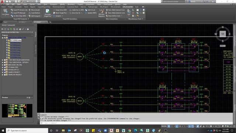
Task: Click the ViewCube North compass label
Action: click(223, 27)
